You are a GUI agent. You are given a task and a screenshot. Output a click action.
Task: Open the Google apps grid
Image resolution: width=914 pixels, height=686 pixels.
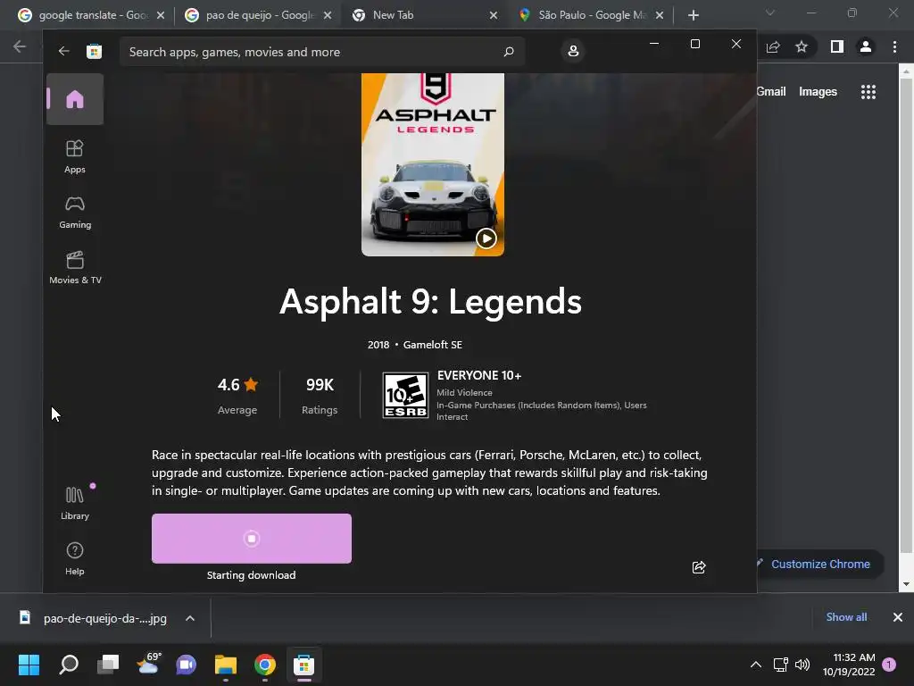click(x=868, y=92)
